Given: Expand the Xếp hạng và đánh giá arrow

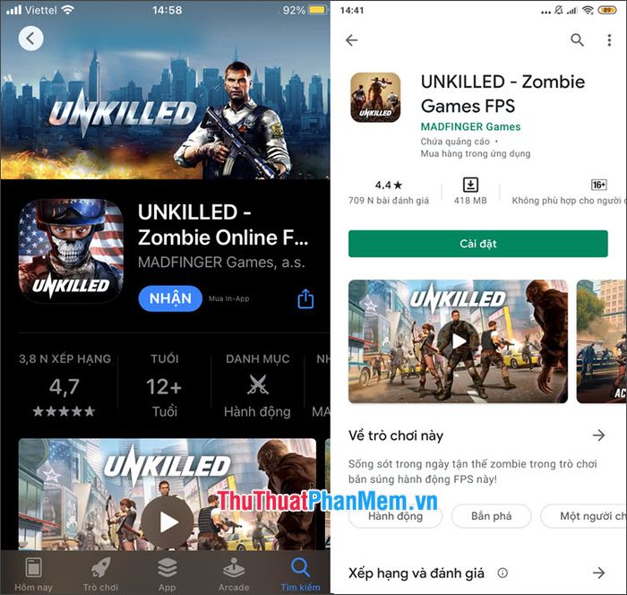Looking at the screenshot, I should click(x=598, y=573).
